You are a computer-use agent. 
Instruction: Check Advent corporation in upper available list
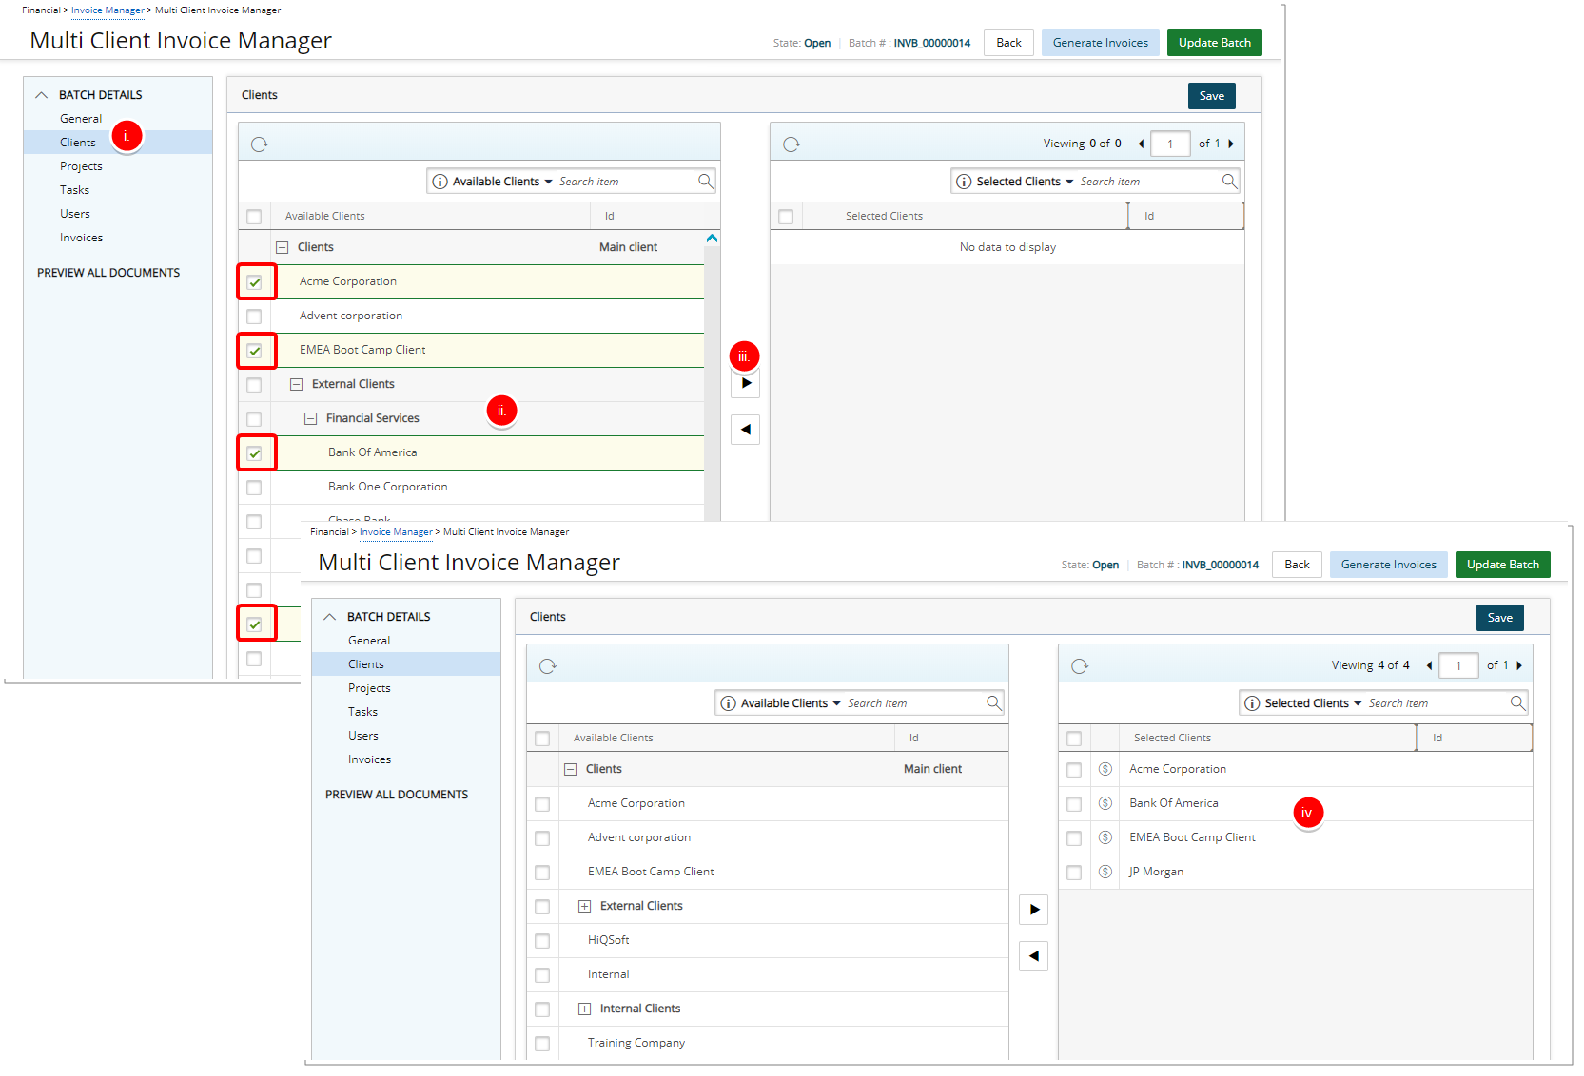click(x=254, y=317)
